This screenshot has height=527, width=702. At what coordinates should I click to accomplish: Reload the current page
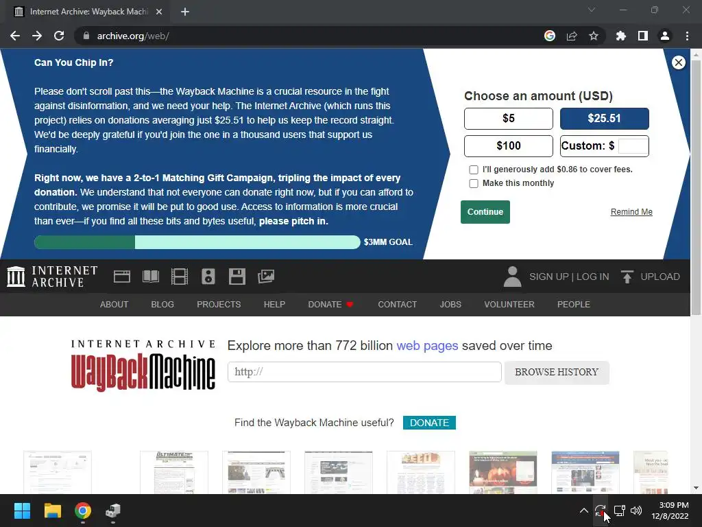coord(59,36)
